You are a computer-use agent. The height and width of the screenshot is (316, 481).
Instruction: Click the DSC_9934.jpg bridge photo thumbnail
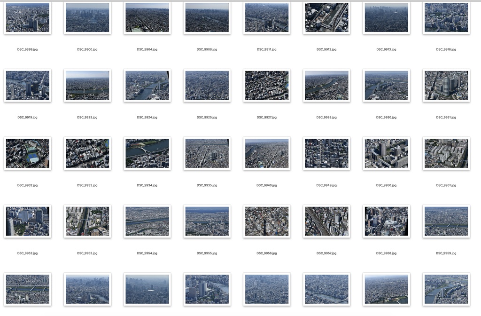(147, 153)
